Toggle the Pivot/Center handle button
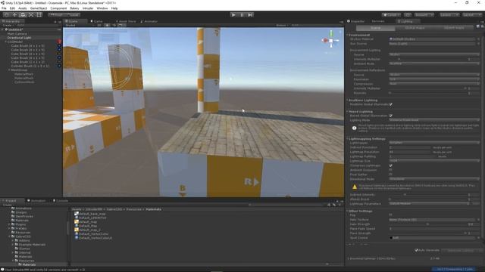The height and width of the screenshot is (272, 485). click(x=56, y=15)
